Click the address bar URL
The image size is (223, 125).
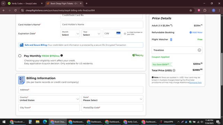coord(60,10)
